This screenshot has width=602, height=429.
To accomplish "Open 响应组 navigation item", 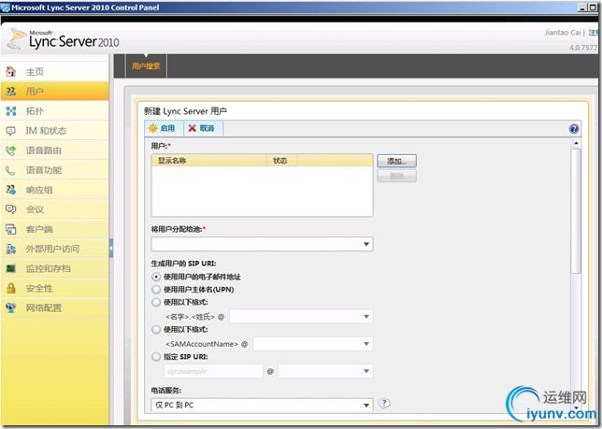I will coord(54,190).
